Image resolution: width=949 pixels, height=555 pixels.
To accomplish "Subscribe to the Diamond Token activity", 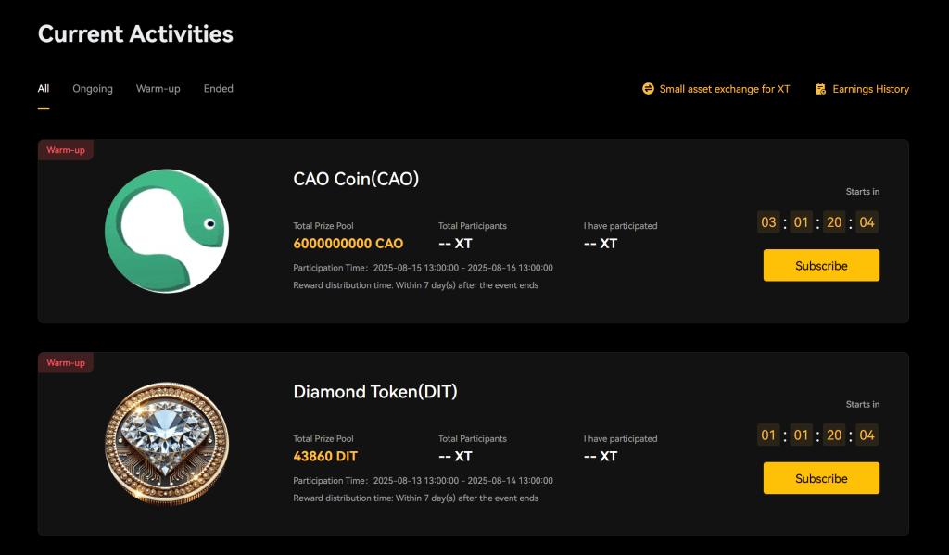I will pos(821,478).
